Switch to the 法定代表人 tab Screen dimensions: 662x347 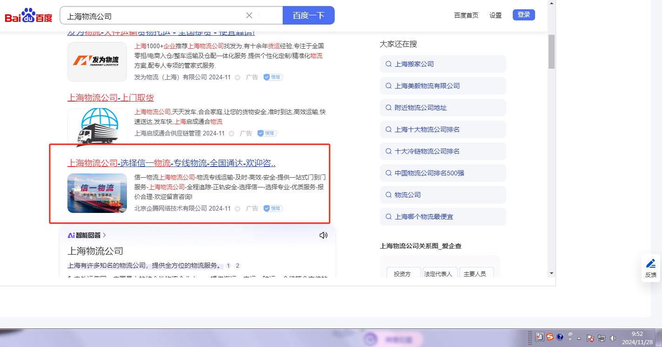[x=438, y=274]
